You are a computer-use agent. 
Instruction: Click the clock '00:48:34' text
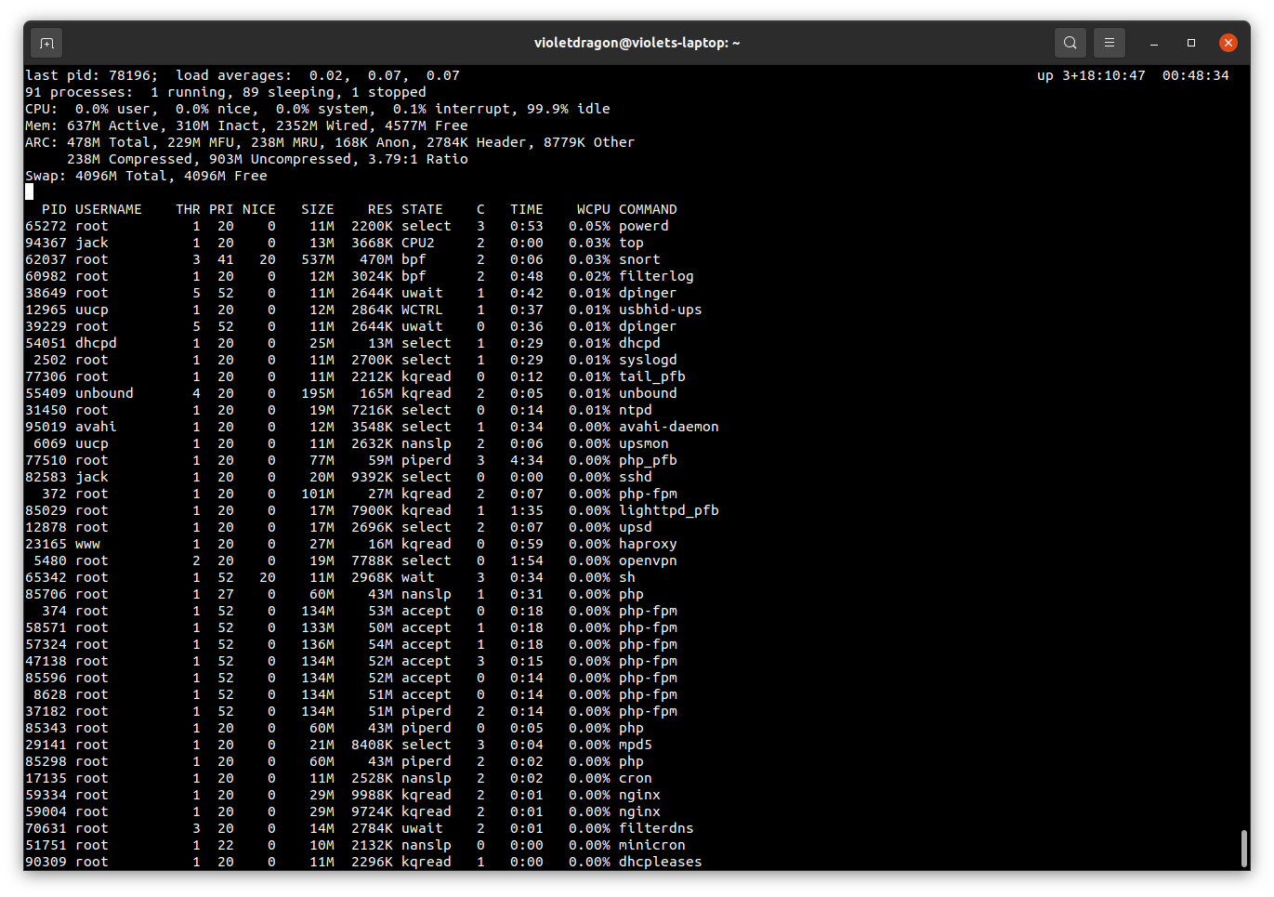tap(1196, 75)
